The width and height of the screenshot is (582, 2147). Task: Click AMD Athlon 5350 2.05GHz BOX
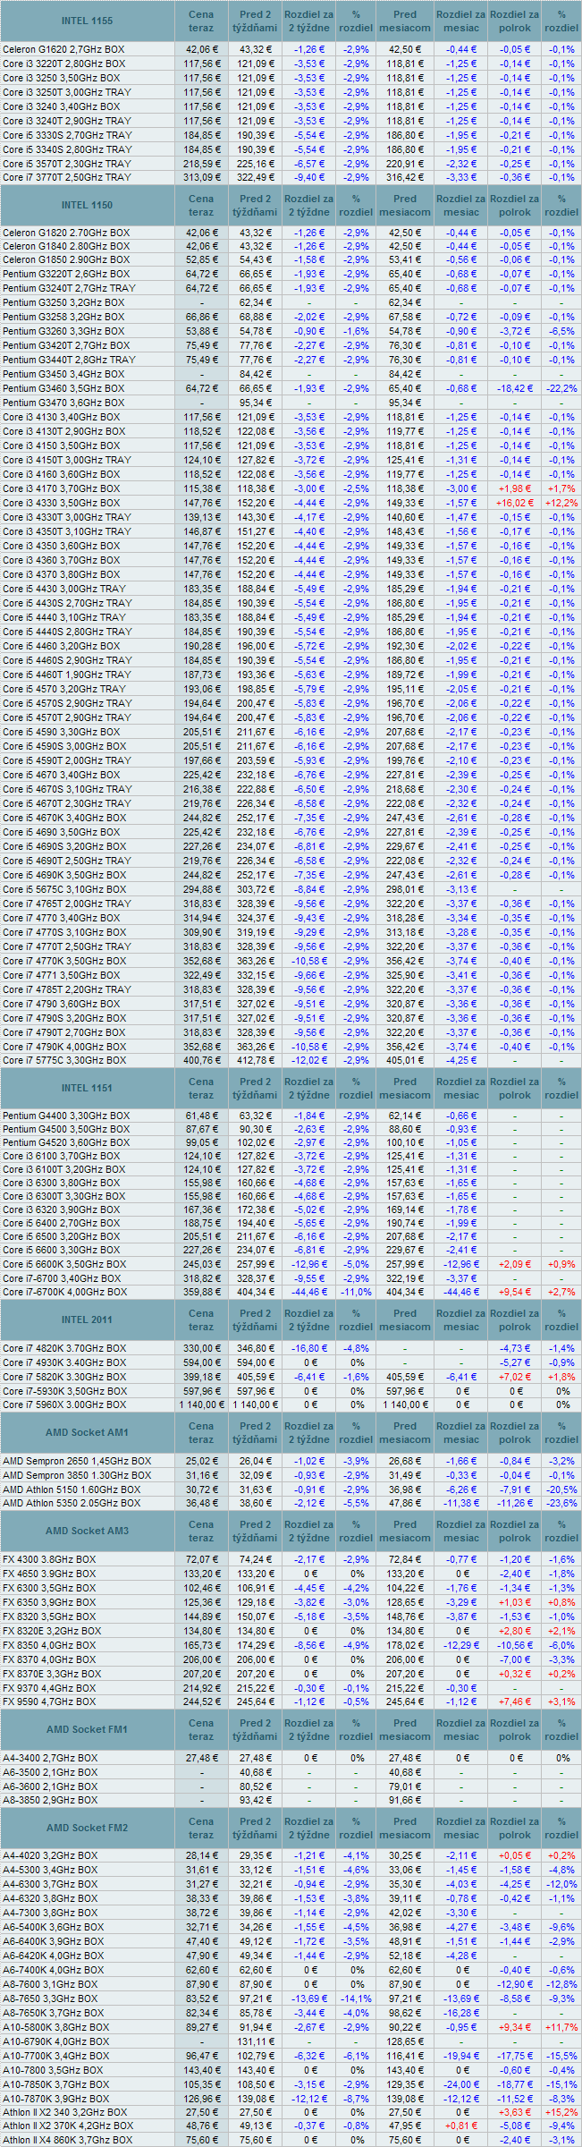tap(72, 1504)
